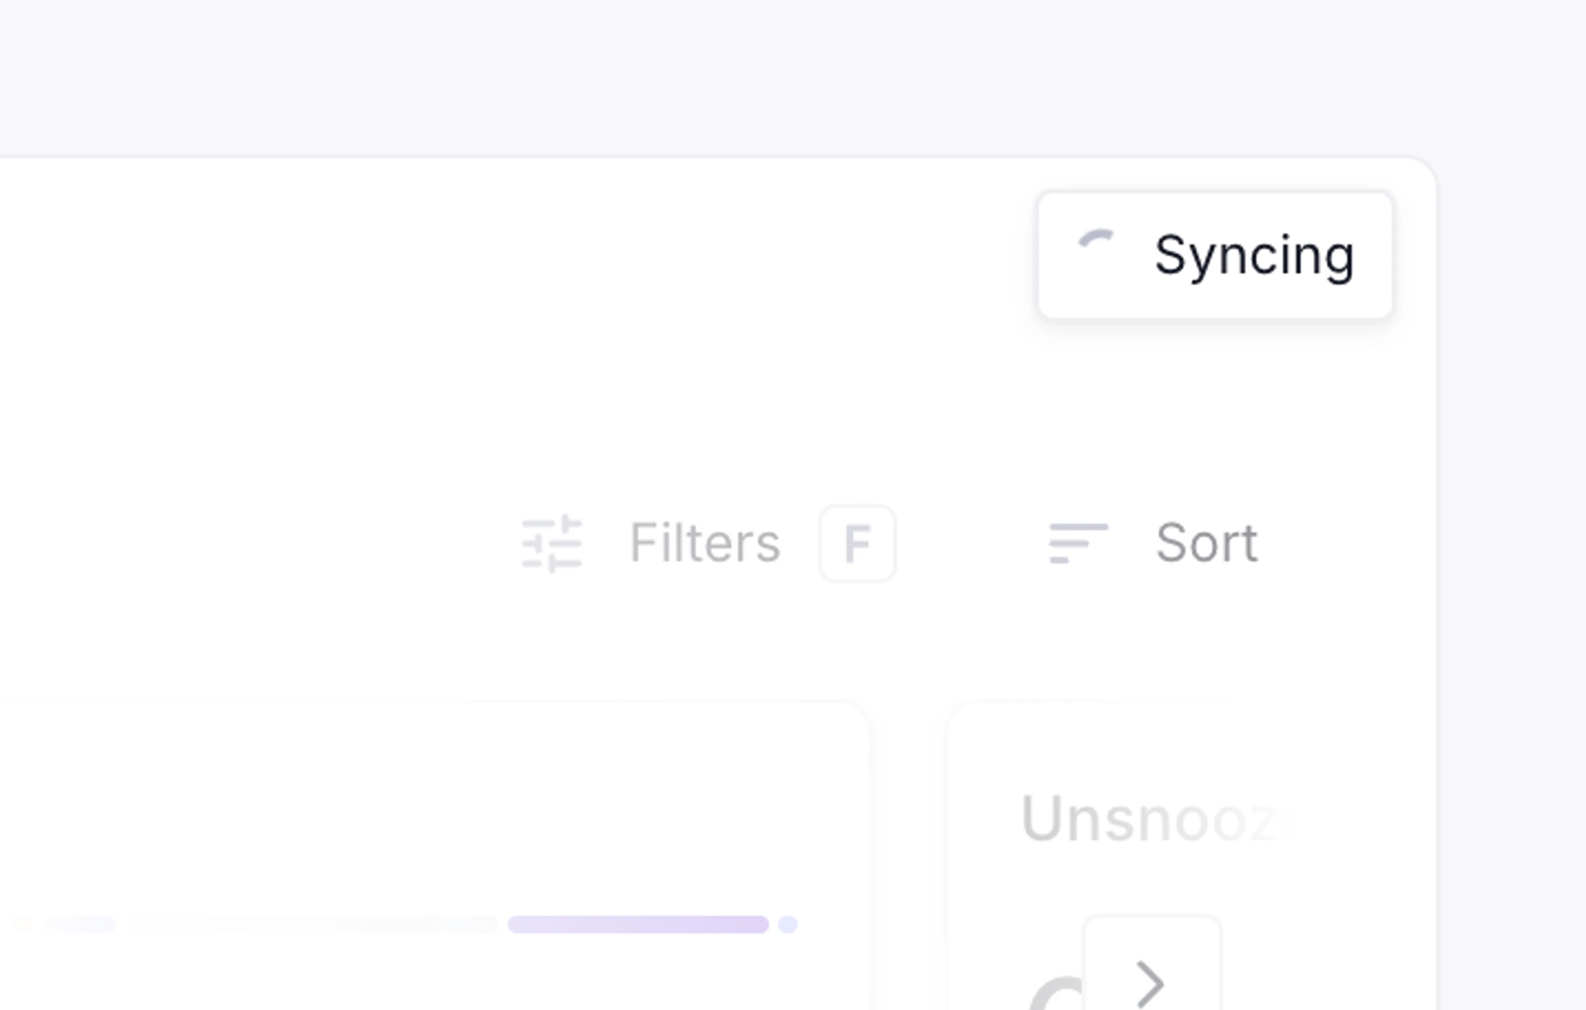This screenshot has height=1010, width=1586.
Task: Click the small lavender dot after purple bar
Action: pos(788,925)
